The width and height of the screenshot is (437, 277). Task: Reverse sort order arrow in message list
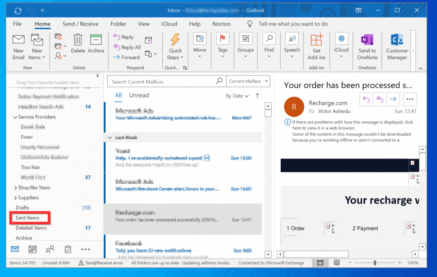pos(257,96)
